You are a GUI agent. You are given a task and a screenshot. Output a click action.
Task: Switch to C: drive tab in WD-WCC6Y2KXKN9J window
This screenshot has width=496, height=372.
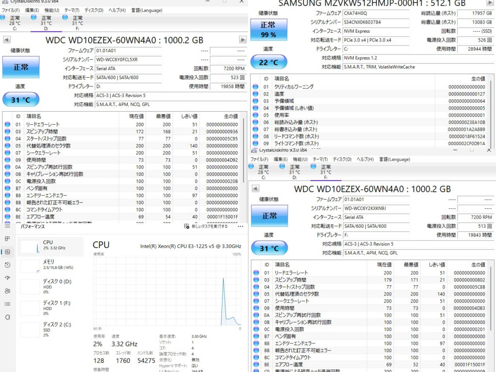[263, 172]
